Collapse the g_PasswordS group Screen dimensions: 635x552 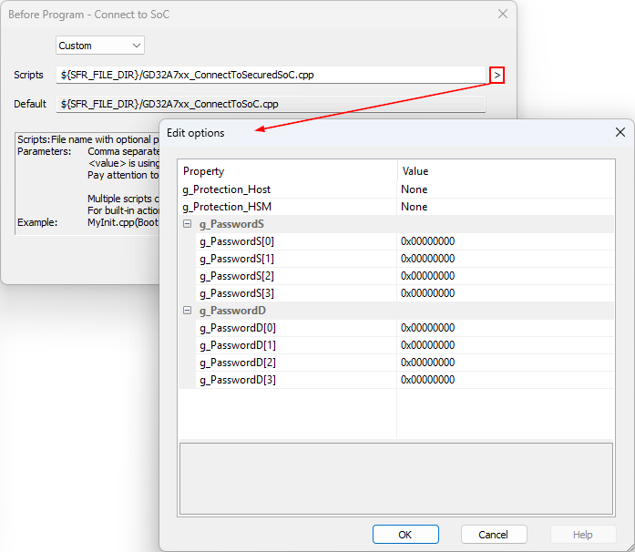click(188, 224)
